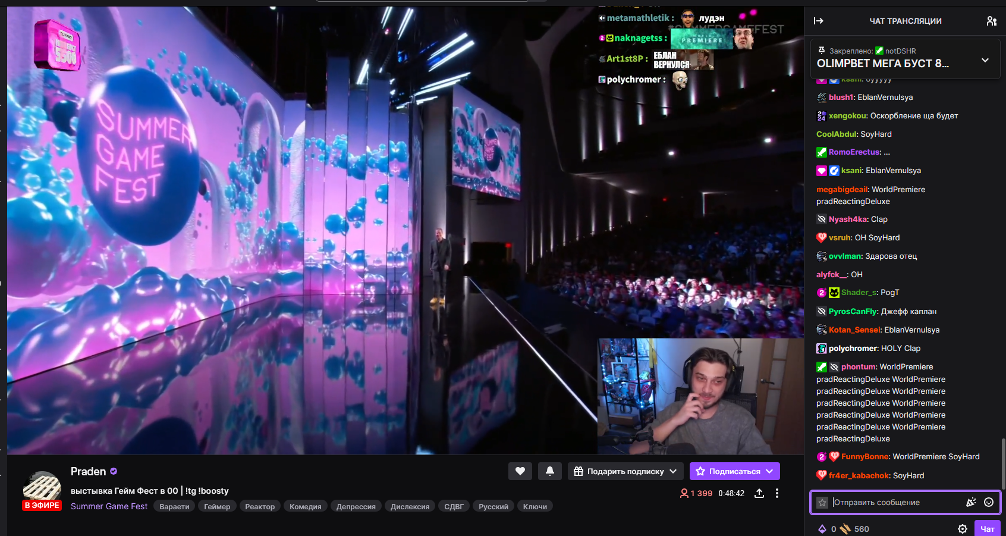Share the stream via upload icon
Viewport: 1006px width, 536px height.
pyautogui.click(x=759, y=493)
